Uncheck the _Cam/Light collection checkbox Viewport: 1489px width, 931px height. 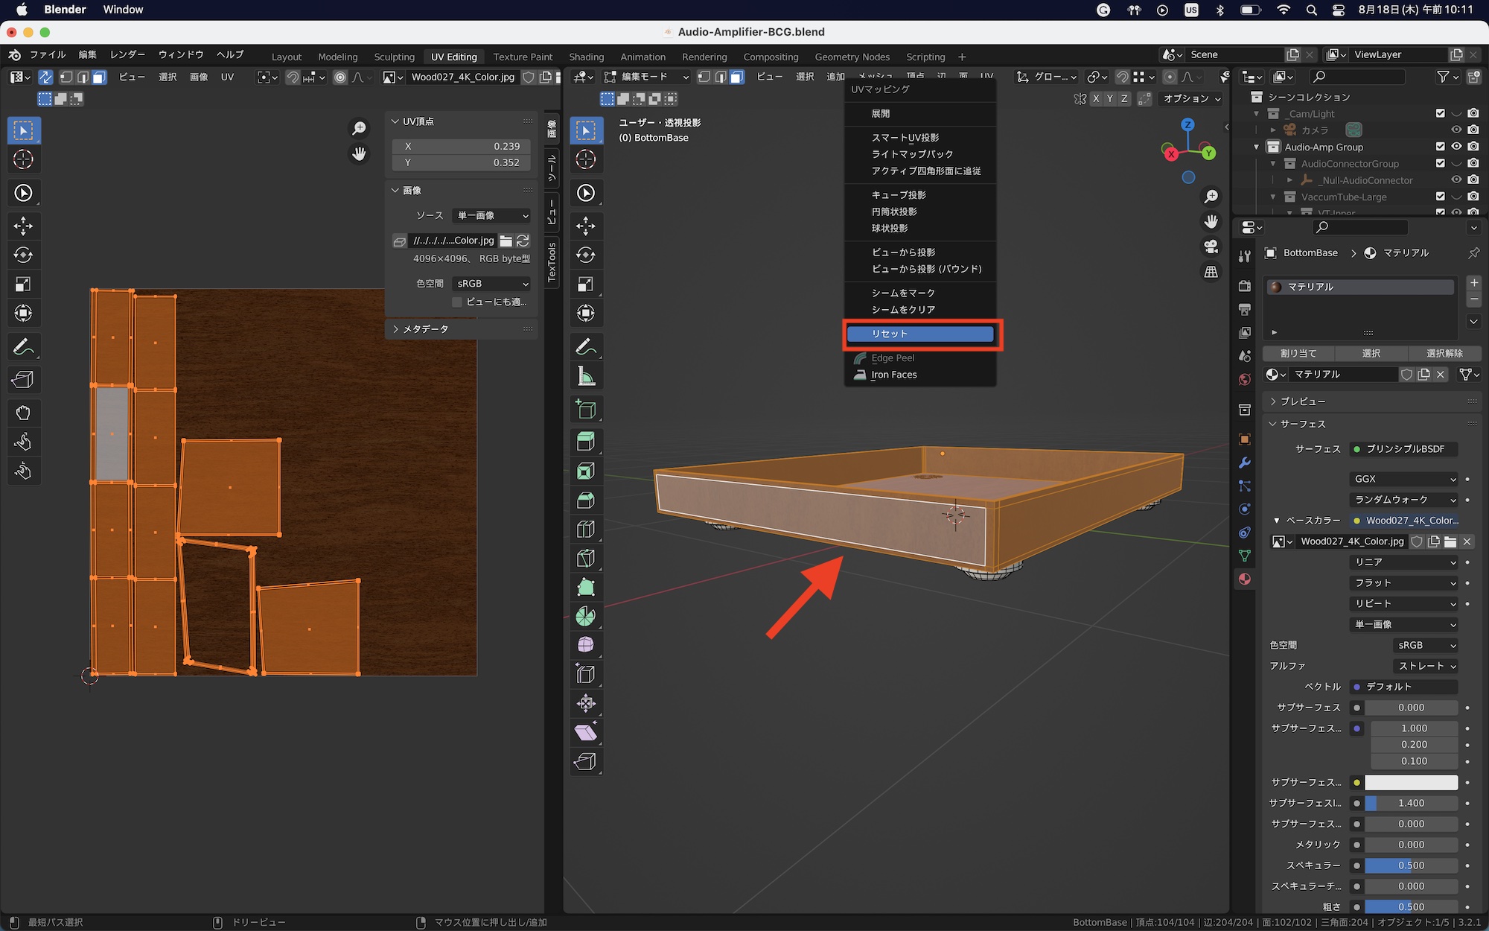(1440, 113)
